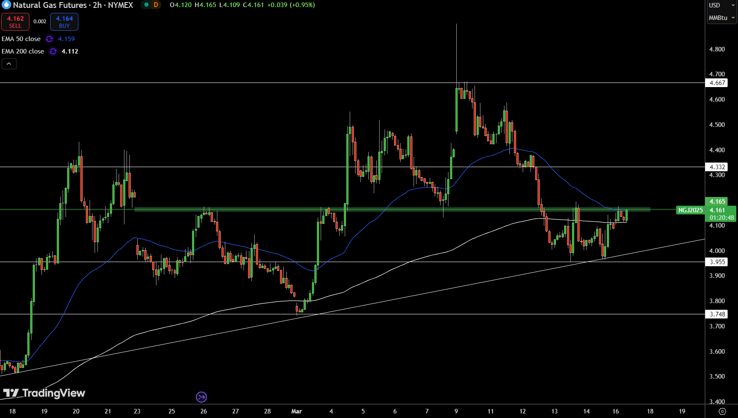Click the 4.332 horizontal line price tag

[x=717, y=167]
